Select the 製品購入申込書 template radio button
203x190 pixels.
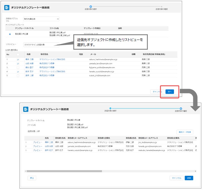(x=10, y=34)
